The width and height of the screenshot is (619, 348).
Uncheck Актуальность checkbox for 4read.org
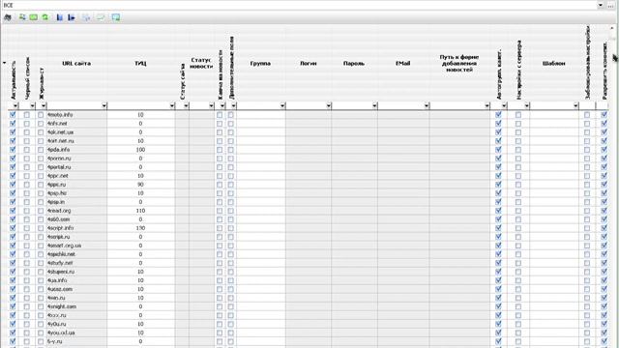(13, 211)
